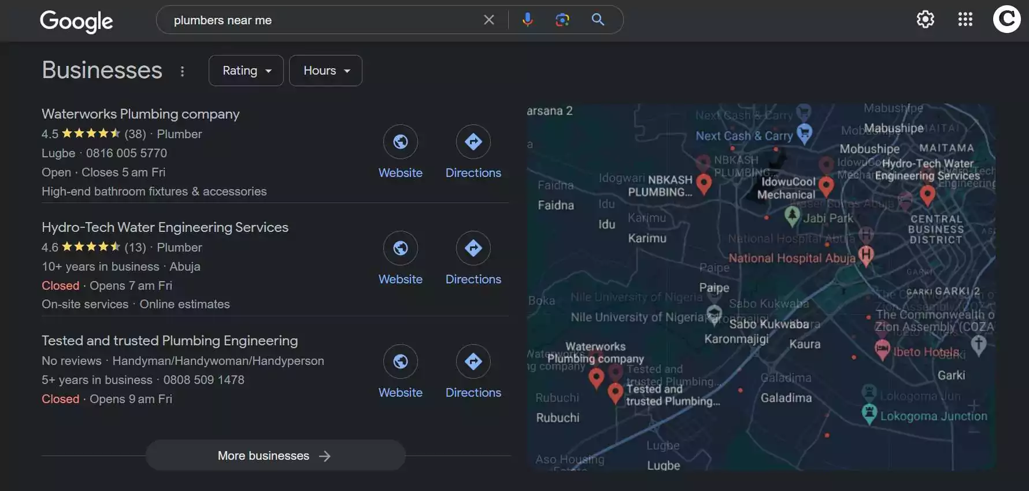Open Website icon for Waterworks Plumbing company

click(x=401, y=142)
